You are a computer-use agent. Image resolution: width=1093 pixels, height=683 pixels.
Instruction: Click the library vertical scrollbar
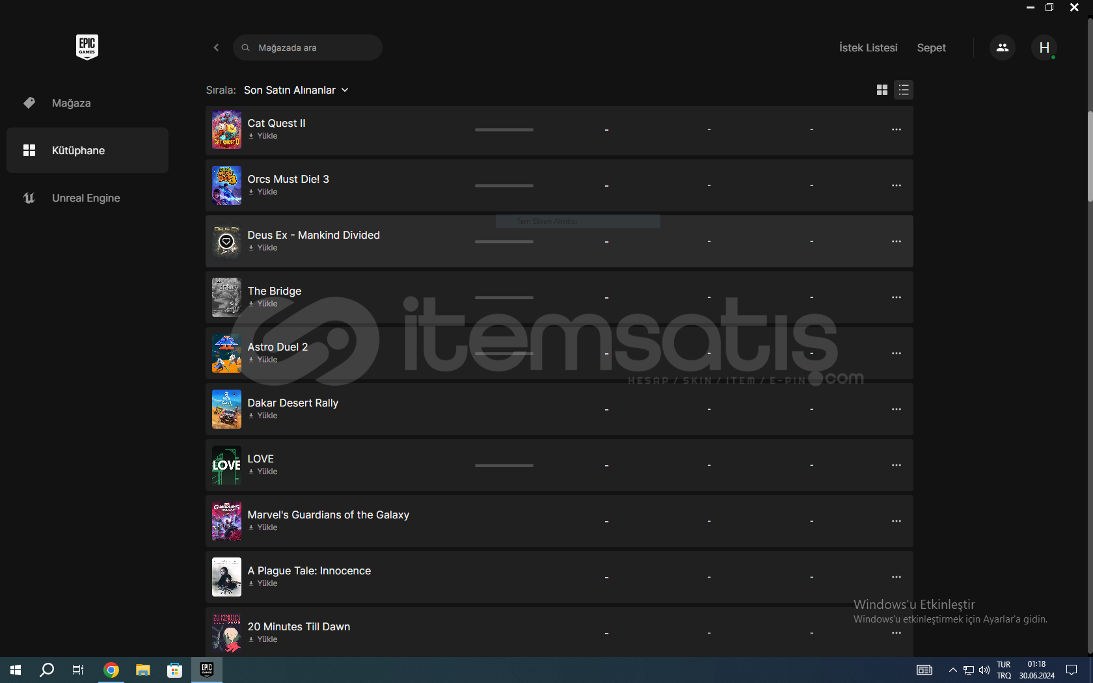click(1090, 156)
